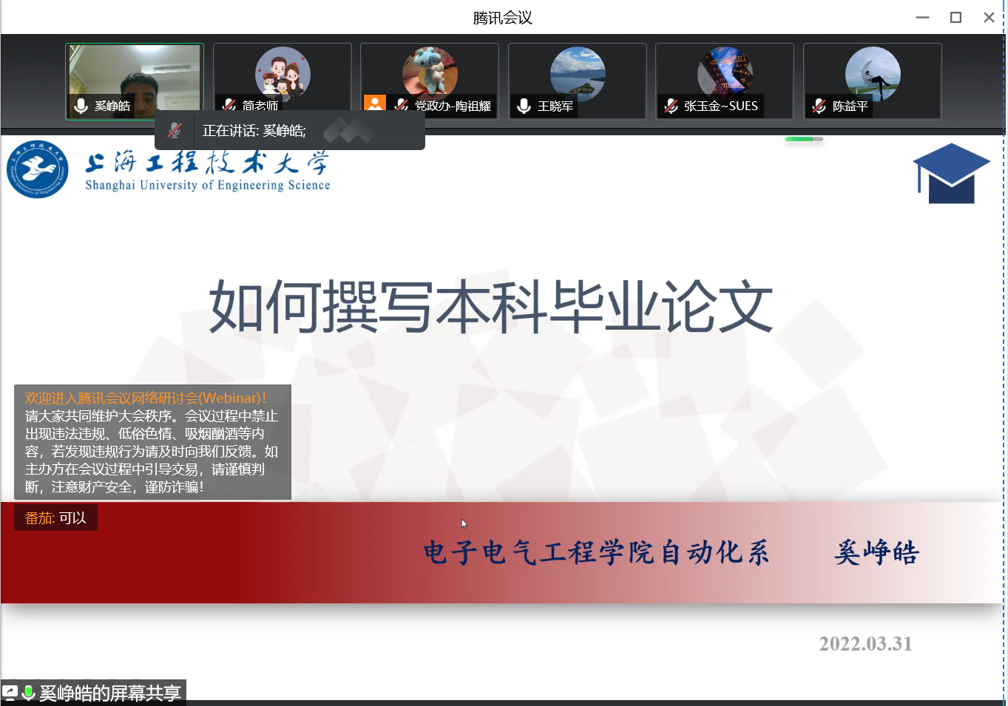Click muted mic icon beside 陈益平
This screenshot has width=1008, height=706.
pyautogui.click(x=819, y=106)
